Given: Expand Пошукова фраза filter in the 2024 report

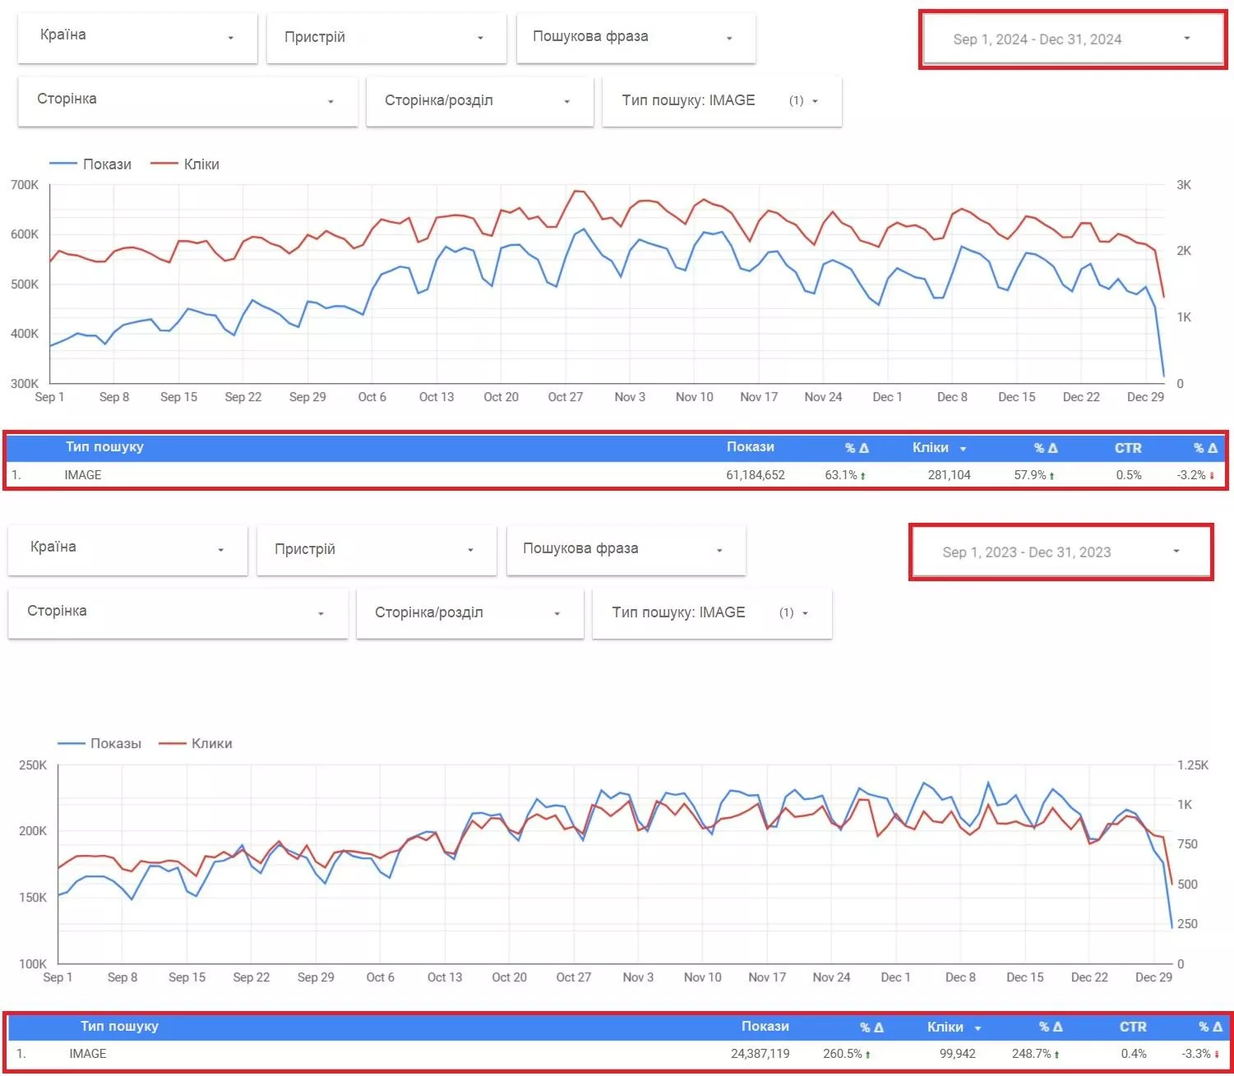Looking at the screenshot, I should [x=635, y=37].
